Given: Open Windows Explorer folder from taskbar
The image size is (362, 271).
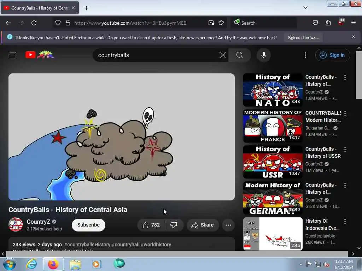Looking at the screenshot, I should click(x=75, y=264).
